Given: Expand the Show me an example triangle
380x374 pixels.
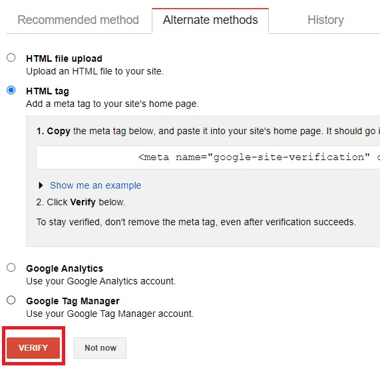Looking at the screenshot, I should (41, 185).
